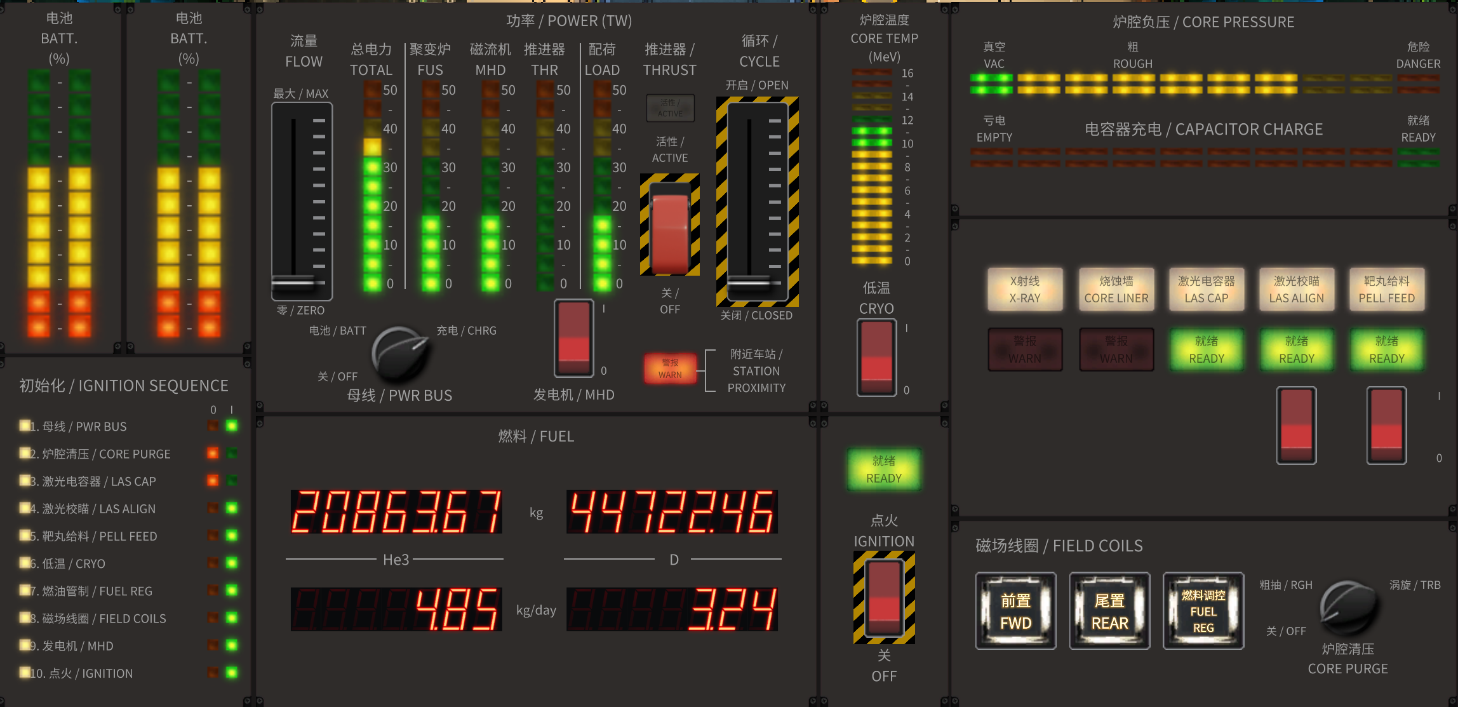This screenshot has height=707, width=1458.
Task: Click the He3 mass readout 20863.67
Action: pyautogui.click(x=396, y=511)
